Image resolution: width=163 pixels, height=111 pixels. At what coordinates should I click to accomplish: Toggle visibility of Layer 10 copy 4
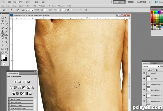coord(144,90)
